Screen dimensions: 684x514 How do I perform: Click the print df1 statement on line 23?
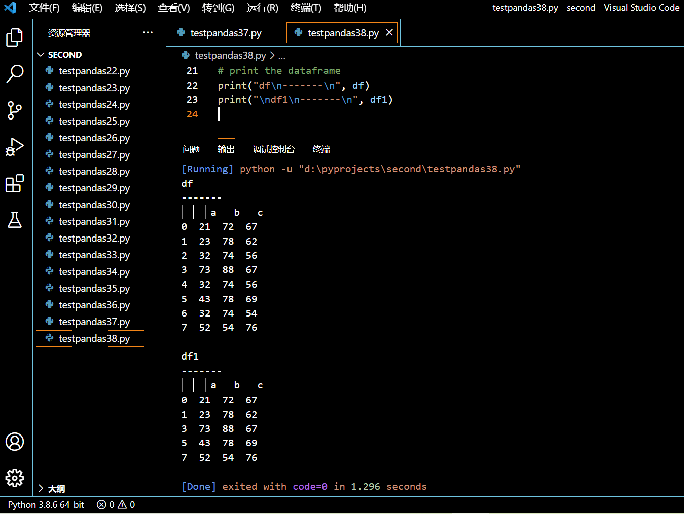(x=305, y=100)
